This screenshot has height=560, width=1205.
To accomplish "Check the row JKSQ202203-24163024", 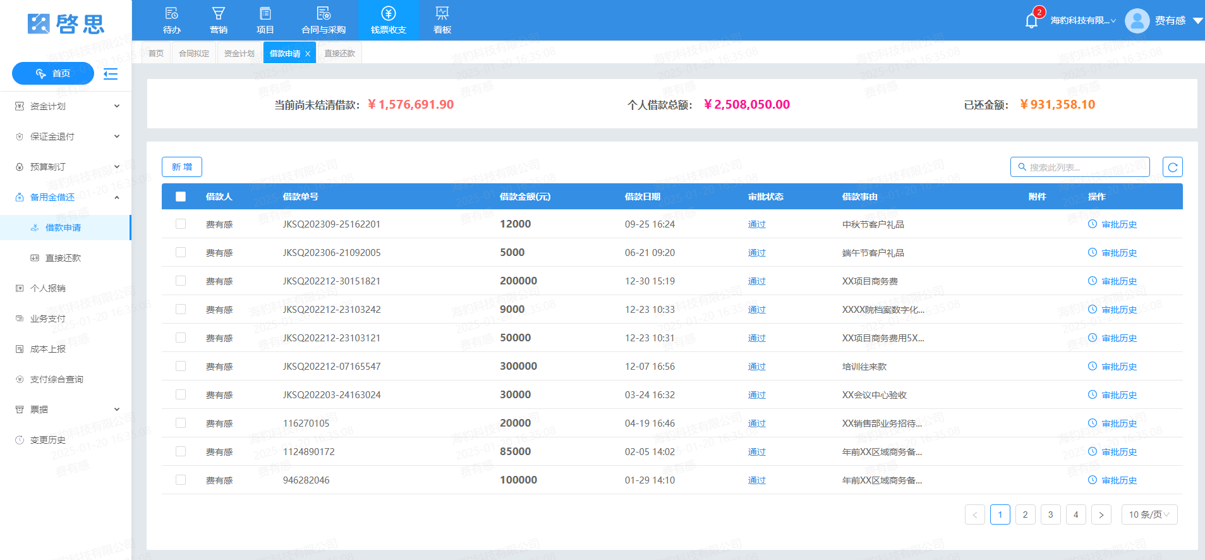I will coord(181,394).
